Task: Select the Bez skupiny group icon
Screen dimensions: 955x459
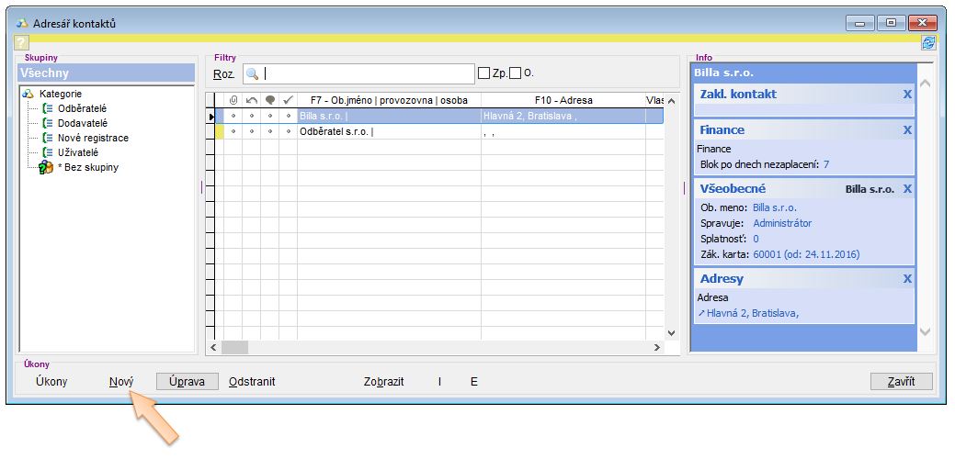Action: (45, 167)
